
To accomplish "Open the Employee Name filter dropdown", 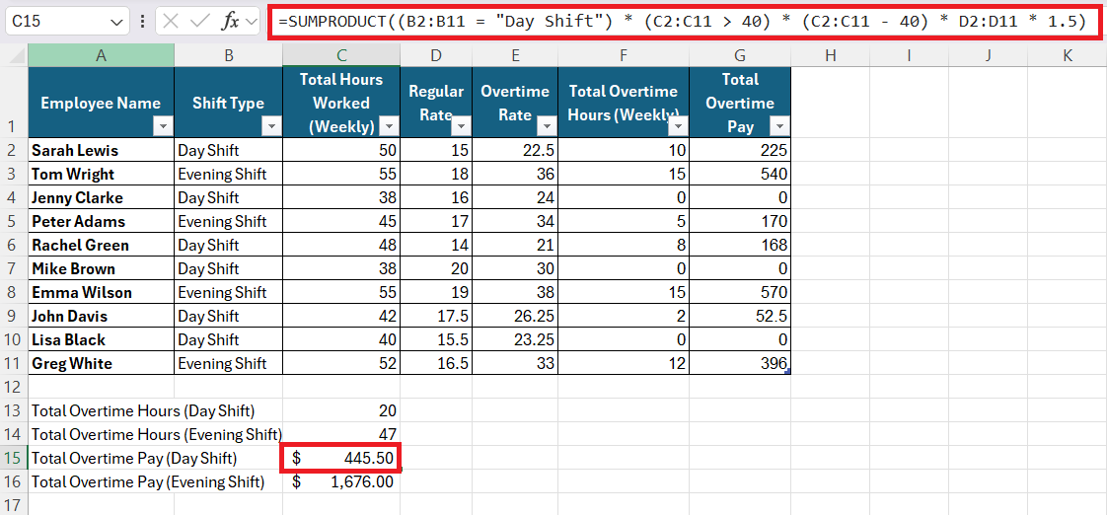I will [x=163, y=125].
